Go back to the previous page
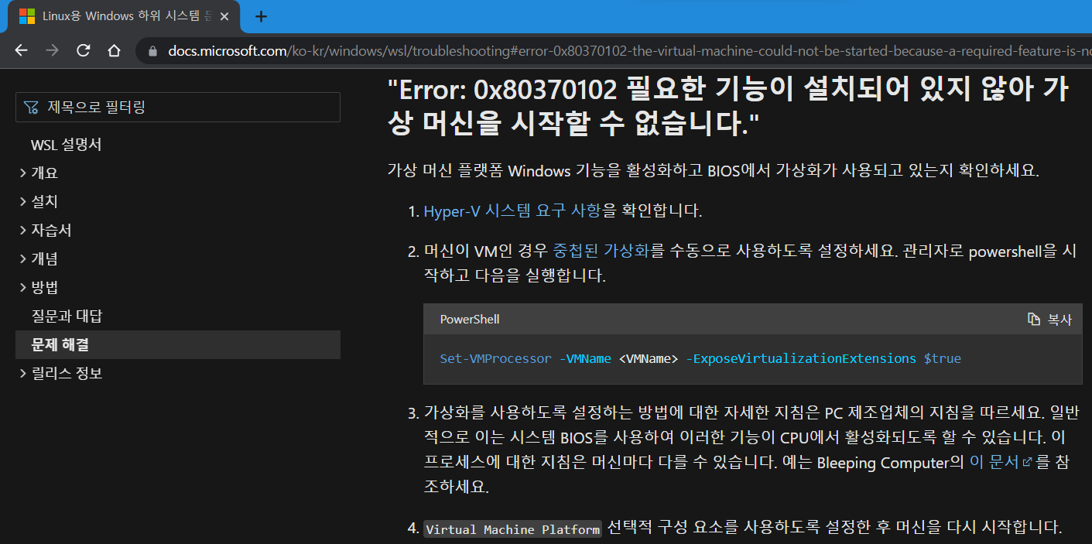This screenshot has width=1092, height=544. coord(21,50)
